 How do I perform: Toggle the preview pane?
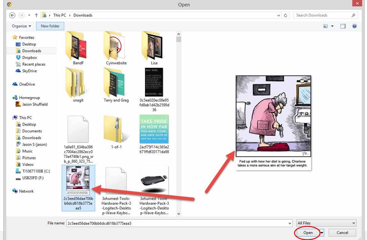coord(343,26)
